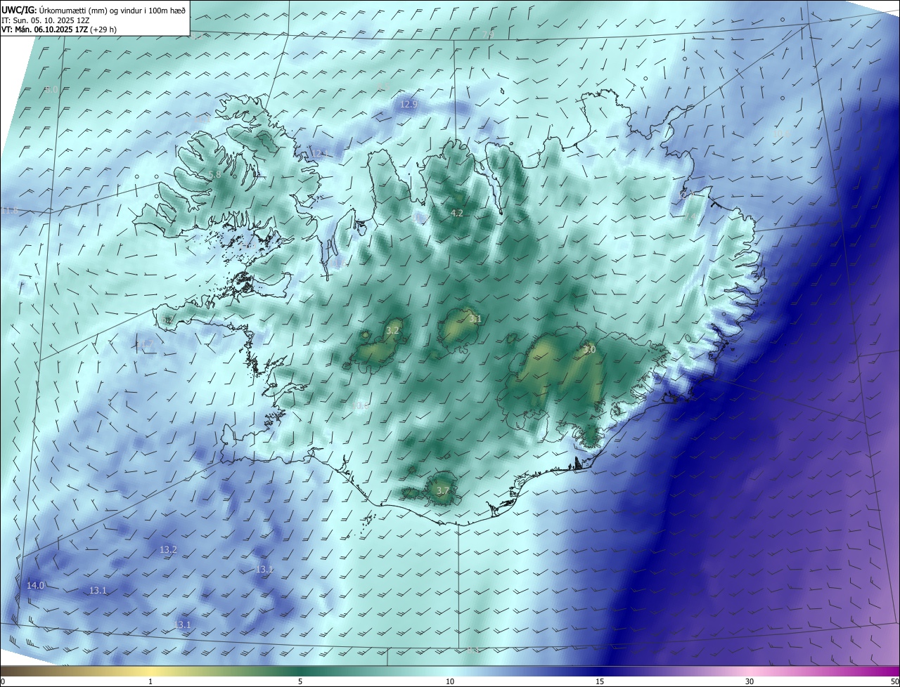Click the 3.0 value over Vatnajökull
The height and width of the screenshot is (687, 900).
(589, 349)
